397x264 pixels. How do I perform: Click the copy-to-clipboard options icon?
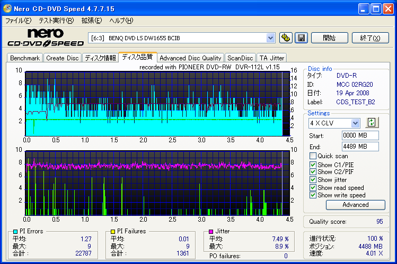pyautogui.click(x=286, y=38)
